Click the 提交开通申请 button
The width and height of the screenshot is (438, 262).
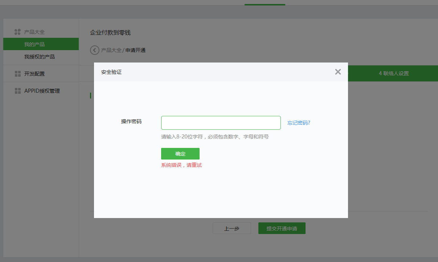pyautogui.click(x=282, y=229)
